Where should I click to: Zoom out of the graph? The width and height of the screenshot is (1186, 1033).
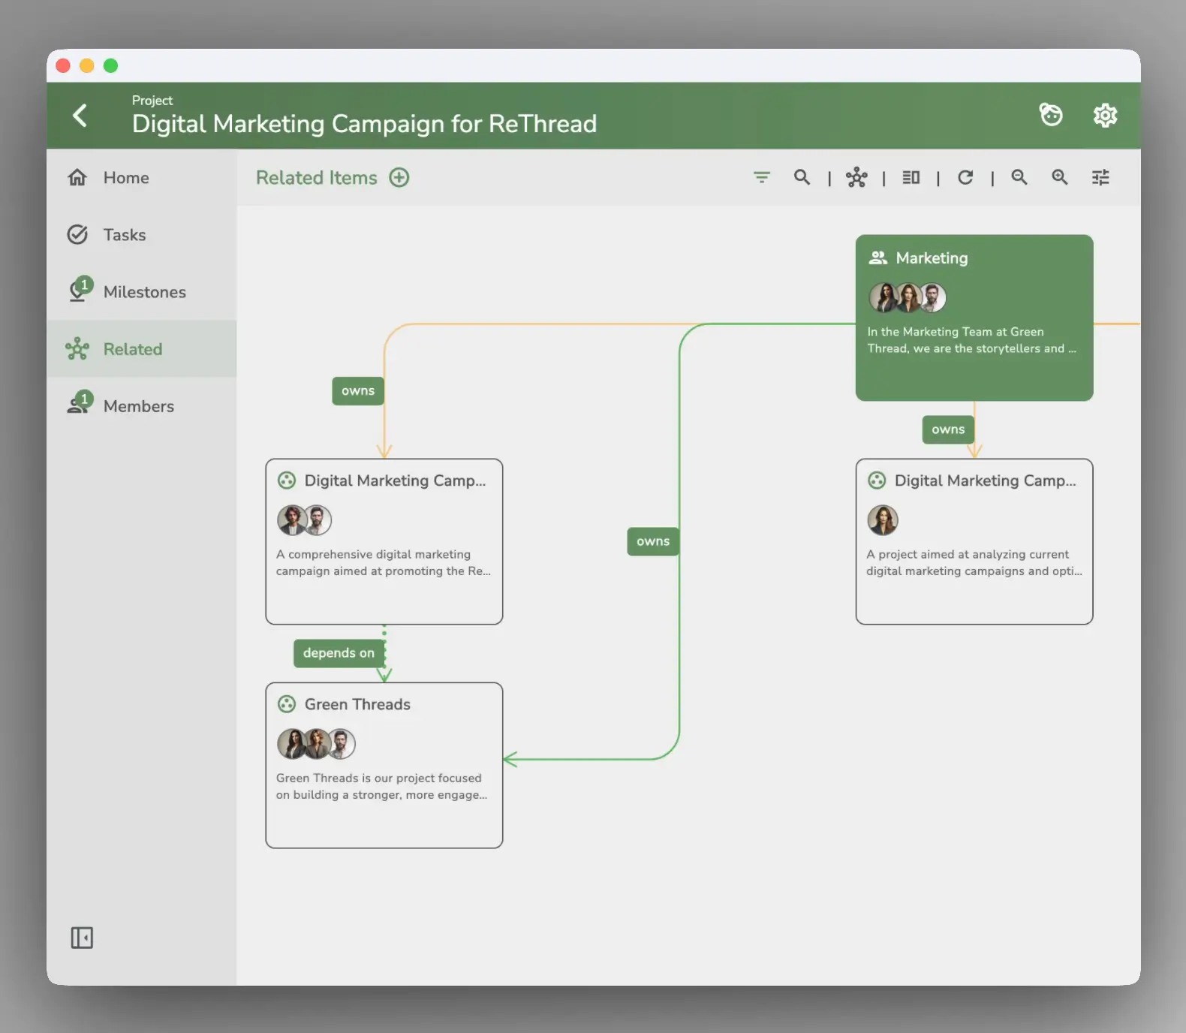(1019, 177)
